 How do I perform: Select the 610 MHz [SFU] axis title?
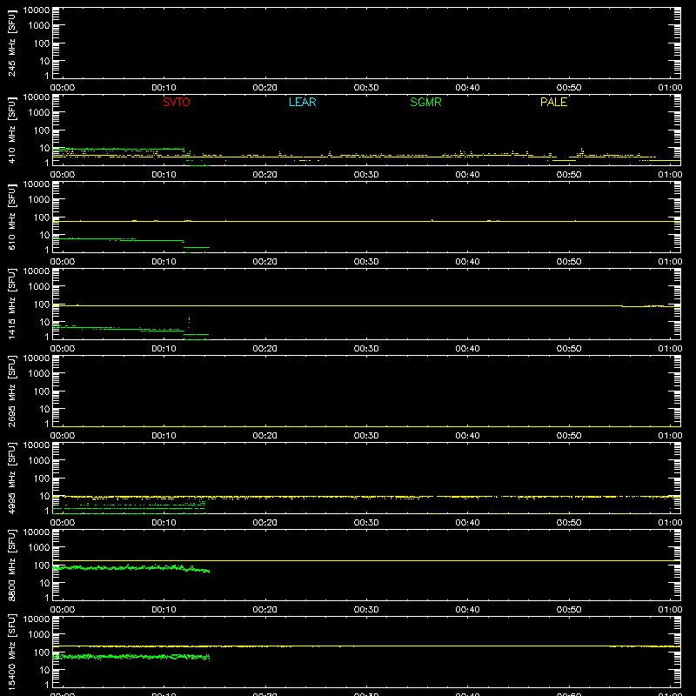coord(12,217)
